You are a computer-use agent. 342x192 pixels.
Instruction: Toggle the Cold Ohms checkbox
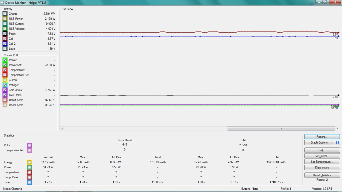tap(5, 90)
